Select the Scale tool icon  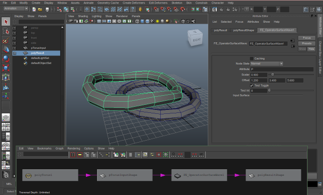(6, 68)
